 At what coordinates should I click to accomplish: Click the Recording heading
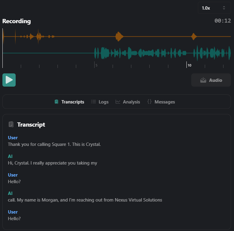coord(17,21)
